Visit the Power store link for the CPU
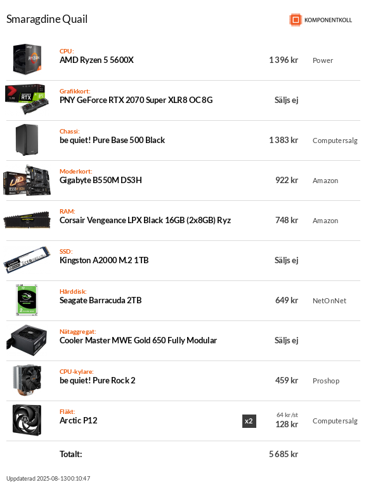Image resolution: width=366 pixels, height=487 pixels. pyautogui.click(x=323, y=60)
